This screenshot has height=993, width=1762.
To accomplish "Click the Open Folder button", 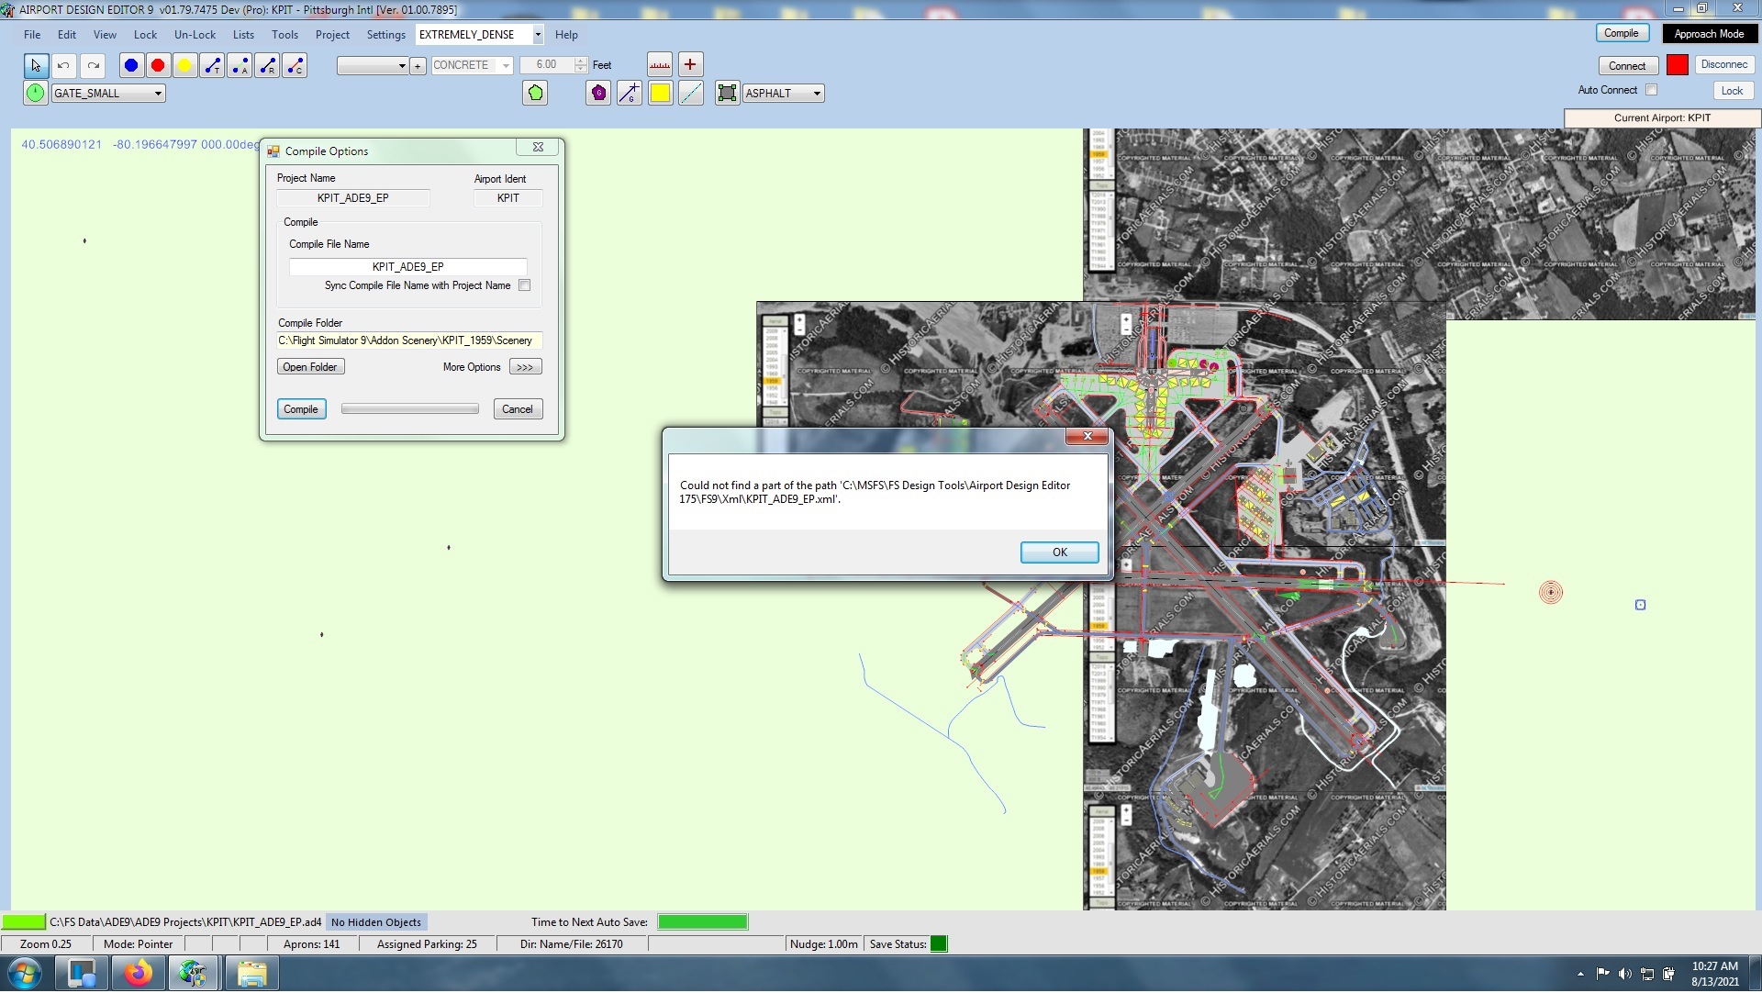I will (x=310, y=367).
